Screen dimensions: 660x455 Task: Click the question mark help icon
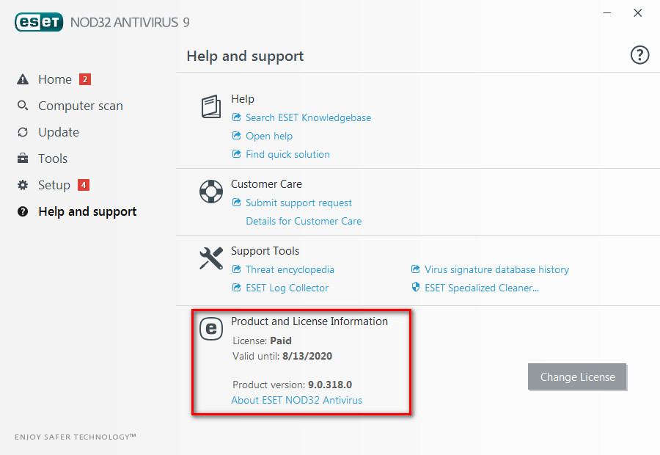click(639, 55)
